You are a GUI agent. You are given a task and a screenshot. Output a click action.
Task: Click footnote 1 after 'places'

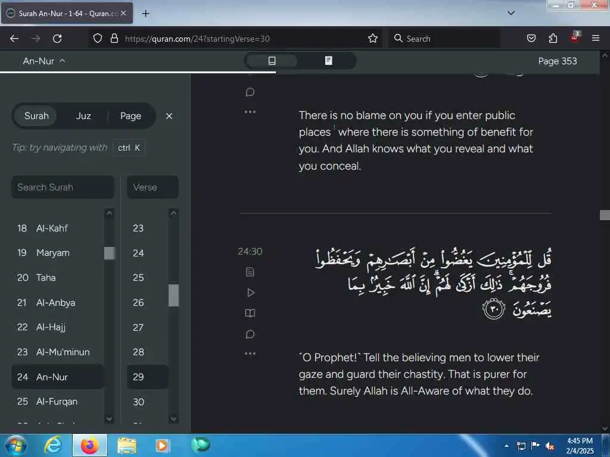tap(334, 129)
